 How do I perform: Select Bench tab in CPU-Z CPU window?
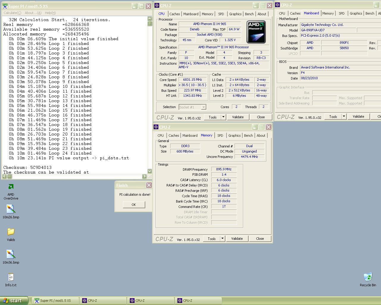click(249, 14)
